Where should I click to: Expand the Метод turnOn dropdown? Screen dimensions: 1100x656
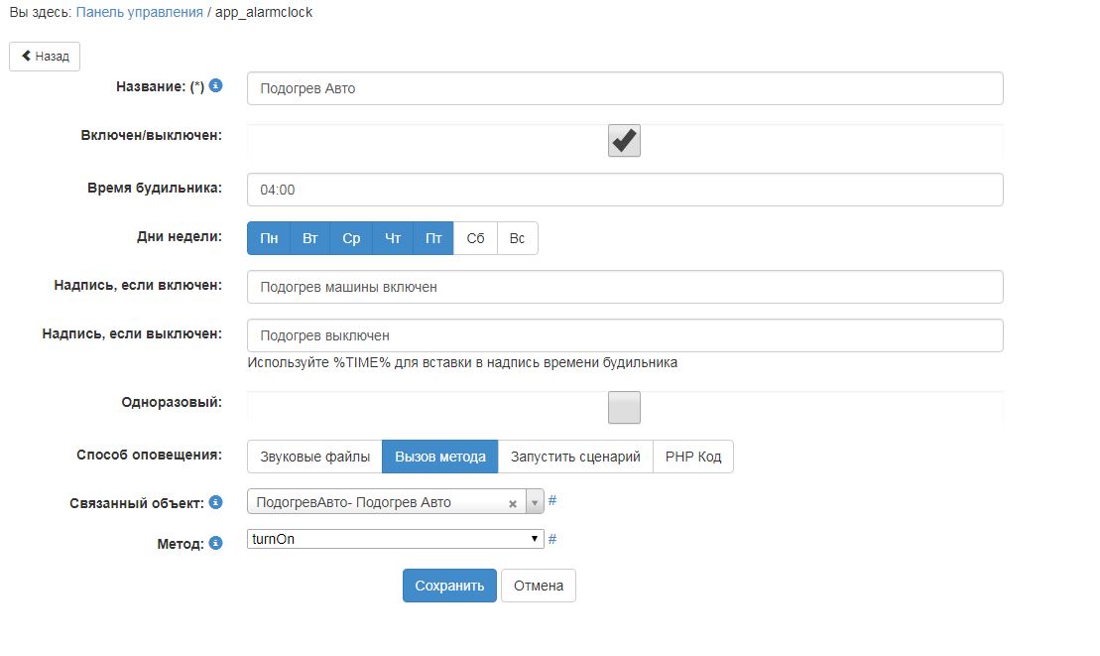pyautogui.click(x=537, y=539)
